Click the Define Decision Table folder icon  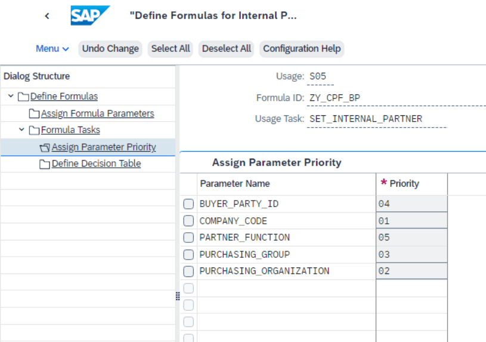point(45,164)
